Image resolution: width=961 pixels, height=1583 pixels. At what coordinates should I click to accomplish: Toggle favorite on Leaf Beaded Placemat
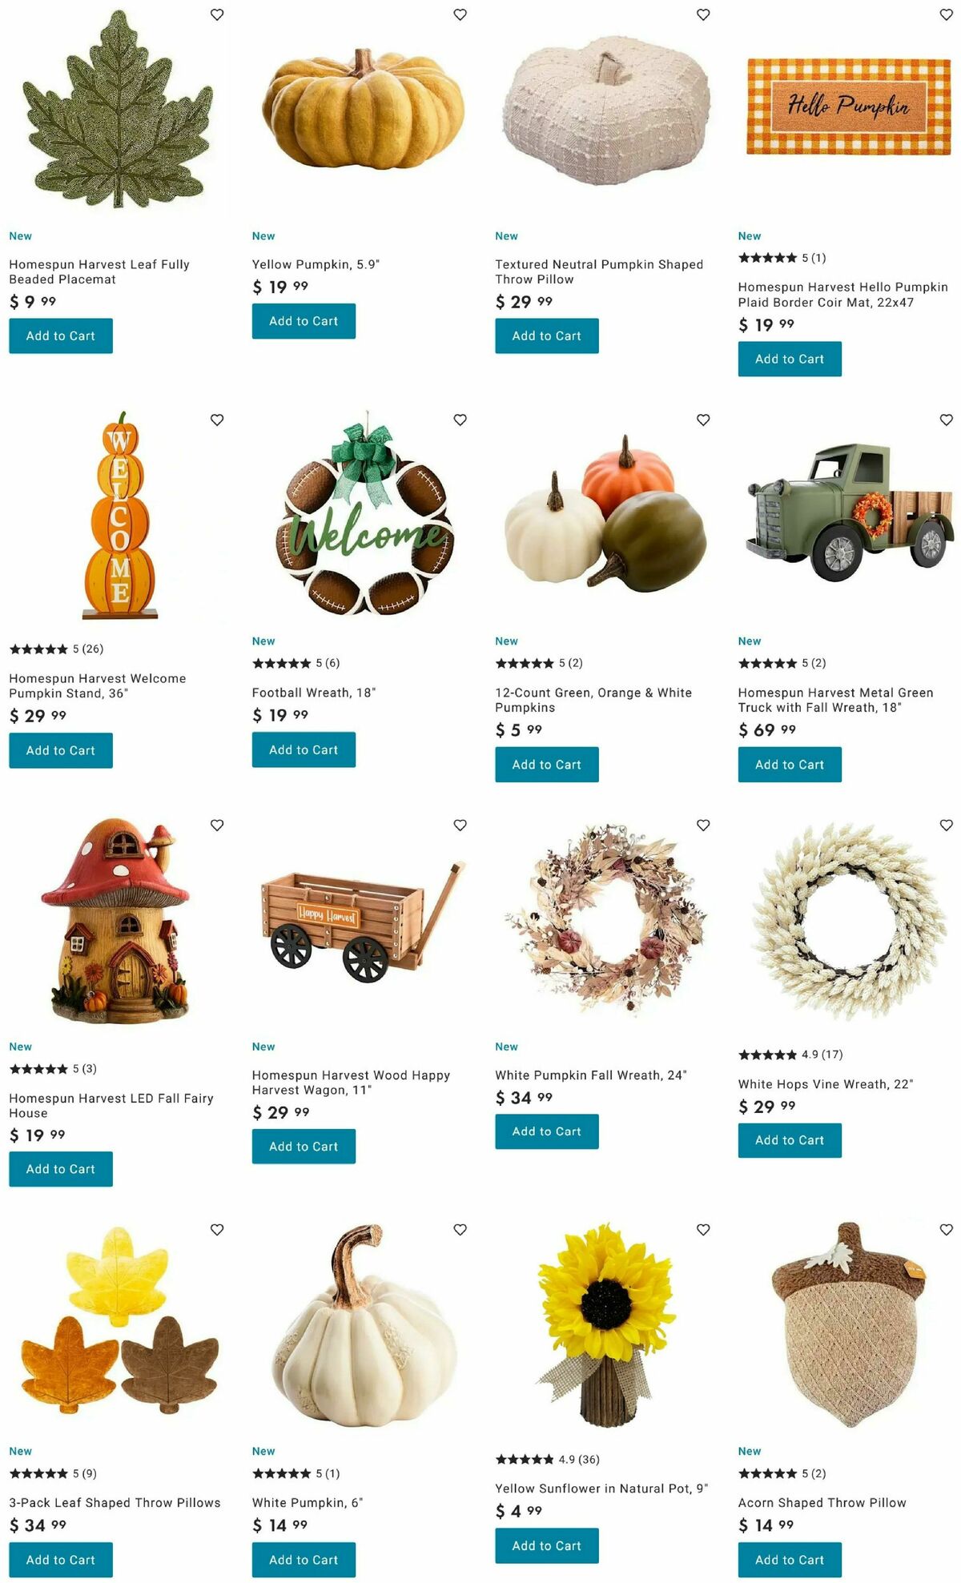(x=217, y=14)
